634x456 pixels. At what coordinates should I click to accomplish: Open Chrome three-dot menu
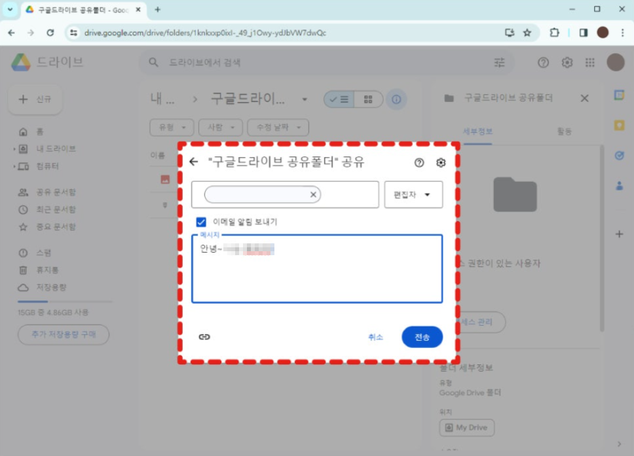tap(622, 33)
